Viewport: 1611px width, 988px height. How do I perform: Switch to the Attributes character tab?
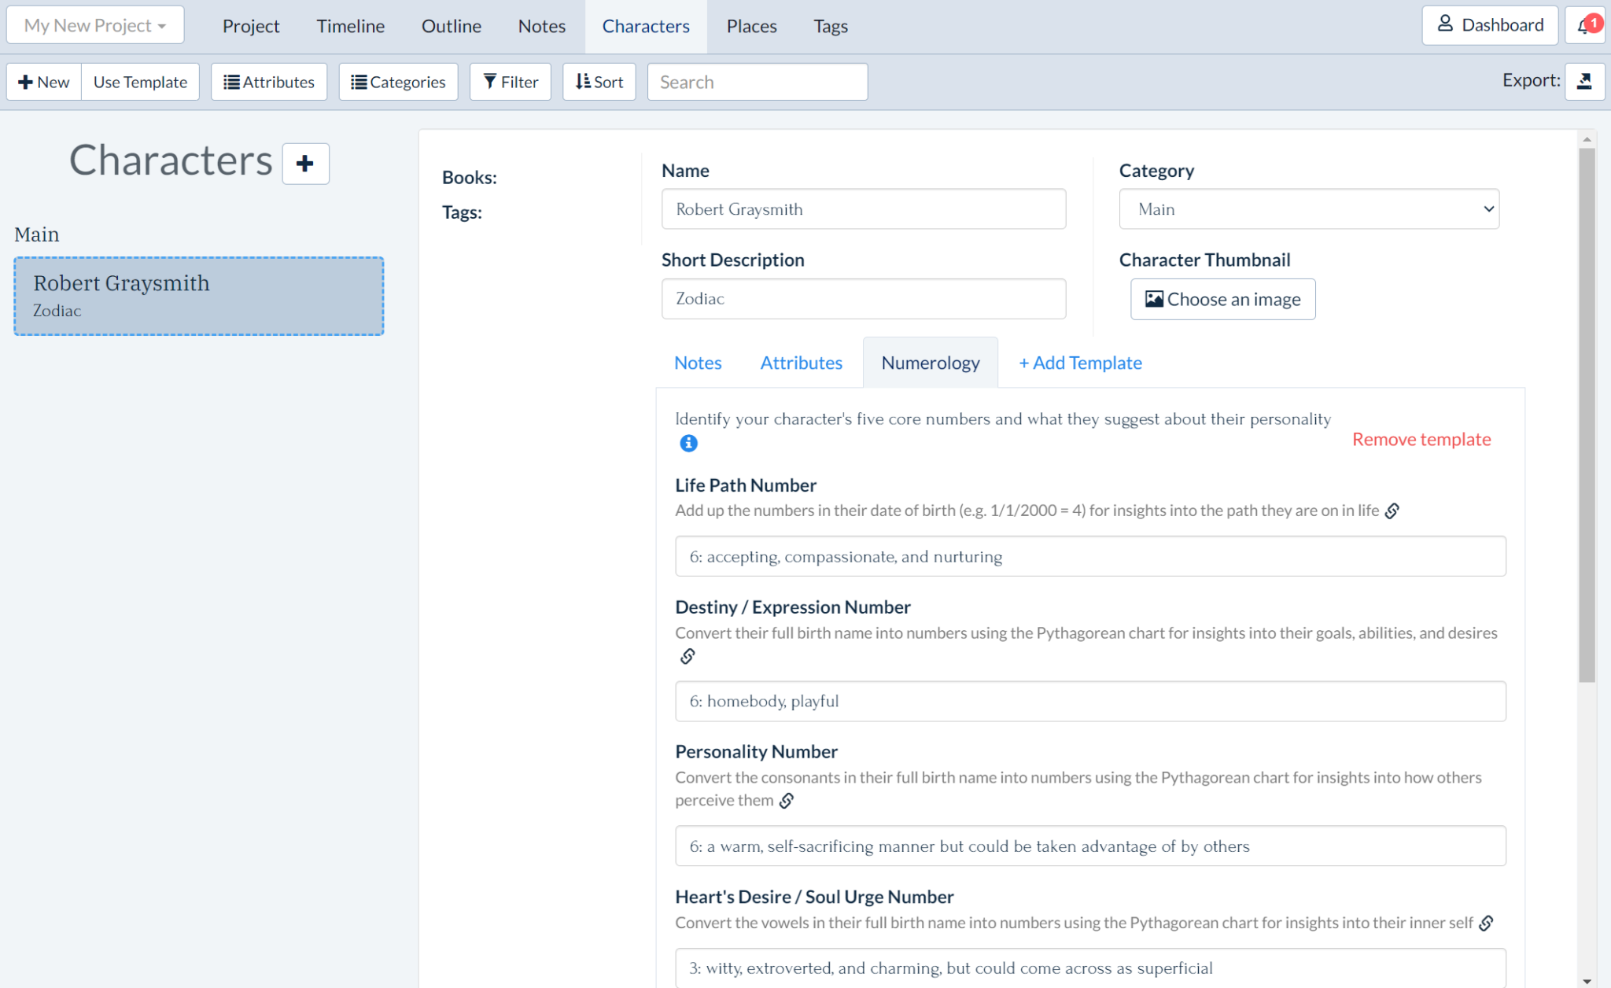point(801,363)
